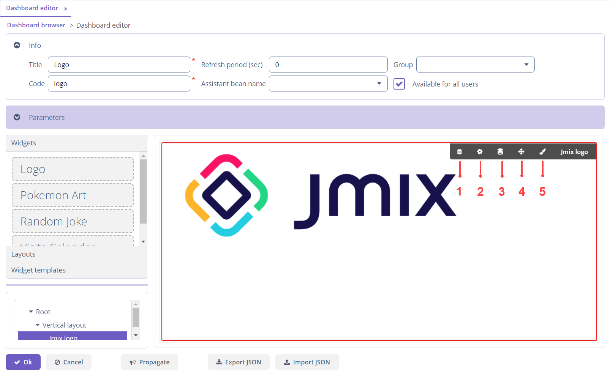This screenshot has height=375, width=610.
Task: Click the widget palette scroll up arrow
Action: click(x=143, y=156)
